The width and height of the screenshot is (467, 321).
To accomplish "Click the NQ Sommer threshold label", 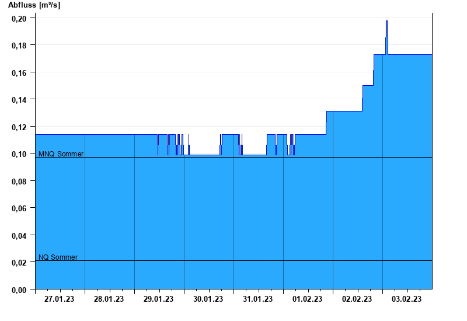I will (x=58, y=257).
